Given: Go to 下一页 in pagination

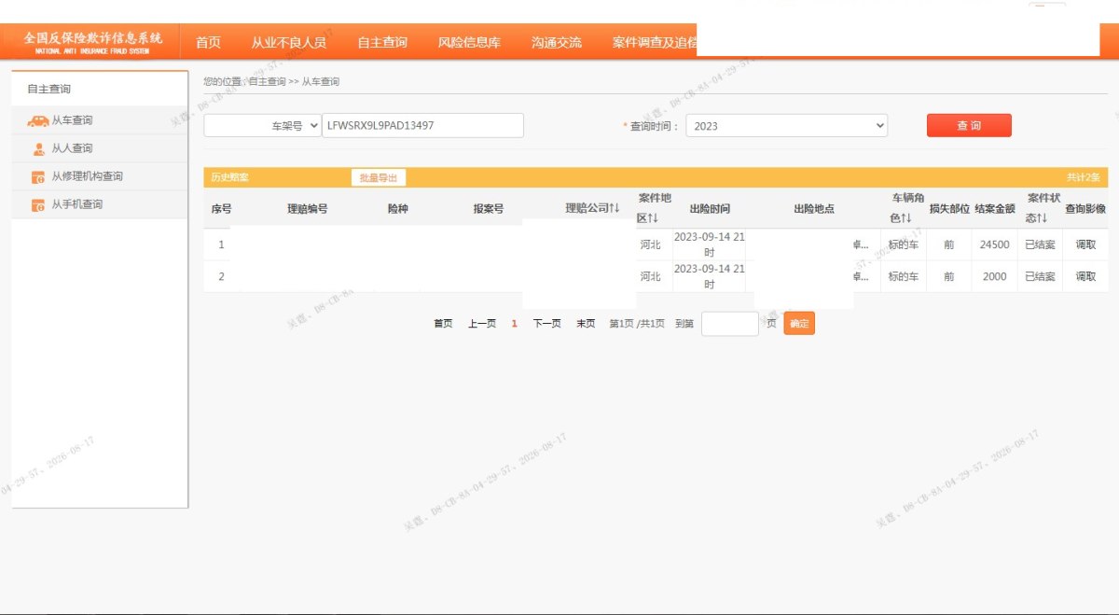Looking at the screenshot, I should (x=547, y=324).
